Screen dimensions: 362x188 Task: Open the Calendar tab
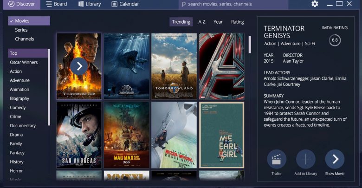[125, 4]
